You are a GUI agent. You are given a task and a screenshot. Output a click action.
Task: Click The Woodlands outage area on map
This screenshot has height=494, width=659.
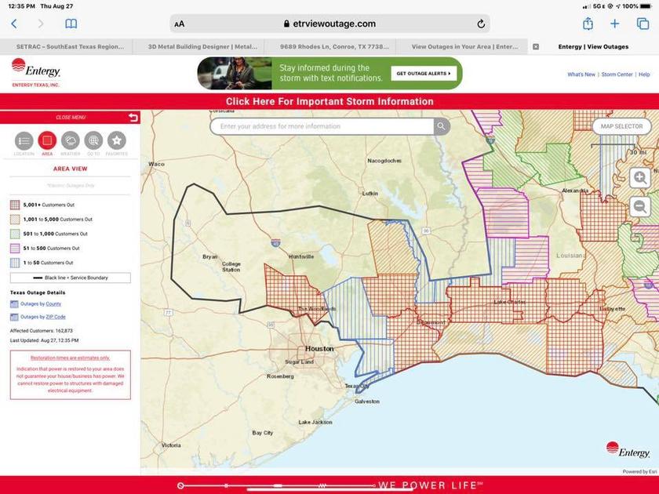point(316,309)
